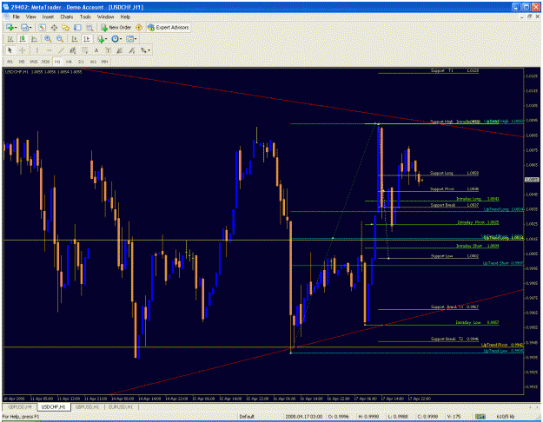Switch to W1 weekly timeframe
This screenshot has height=422, width=543.
click(x=93, y=62)
